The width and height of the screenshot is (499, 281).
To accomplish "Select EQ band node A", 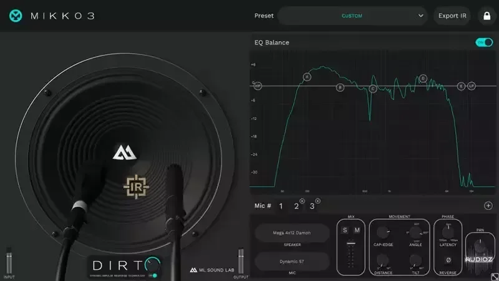I will (x=307, y=77).
